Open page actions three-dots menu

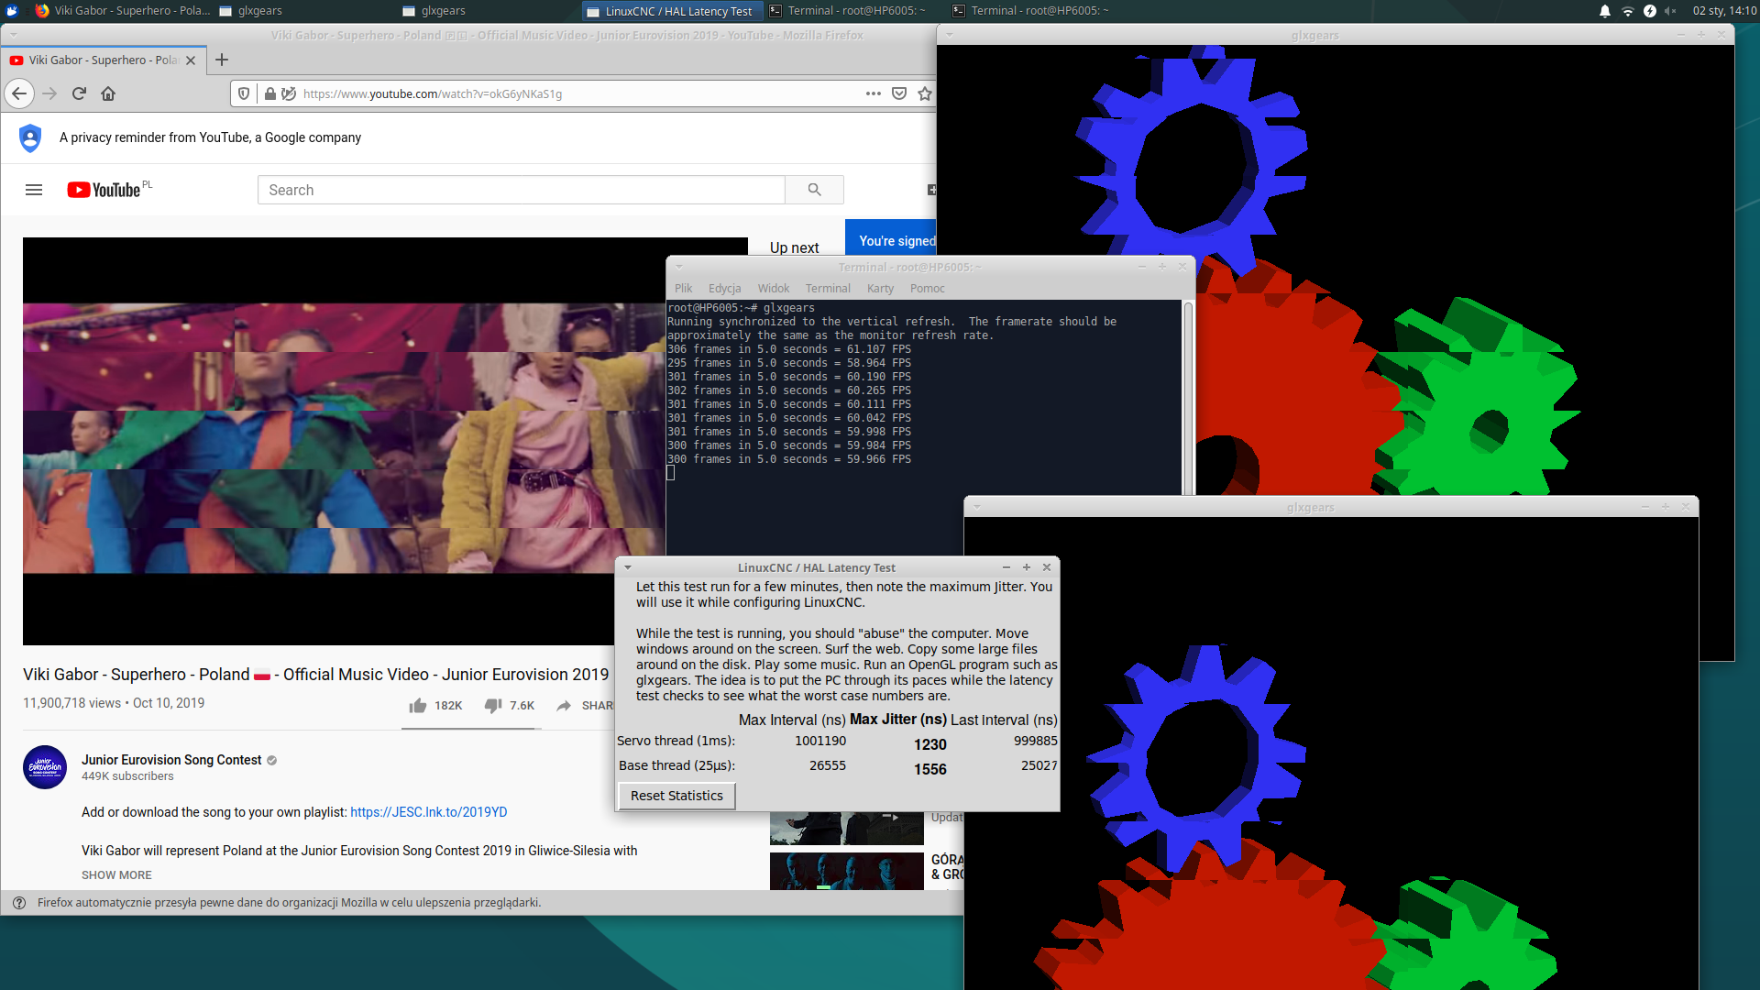[874, 93]
